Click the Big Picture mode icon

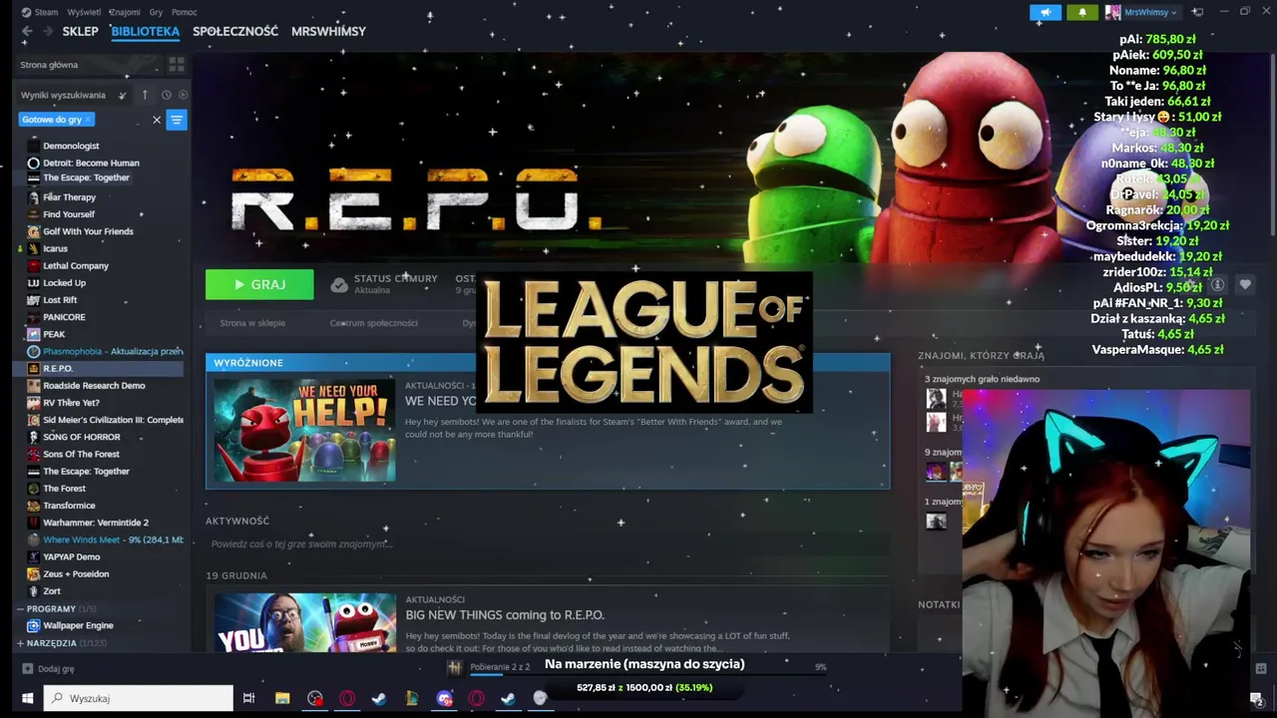pos(1197,12)
